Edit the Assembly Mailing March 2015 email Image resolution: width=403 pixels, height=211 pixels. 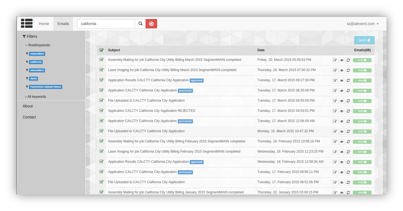tap(335, 60)
